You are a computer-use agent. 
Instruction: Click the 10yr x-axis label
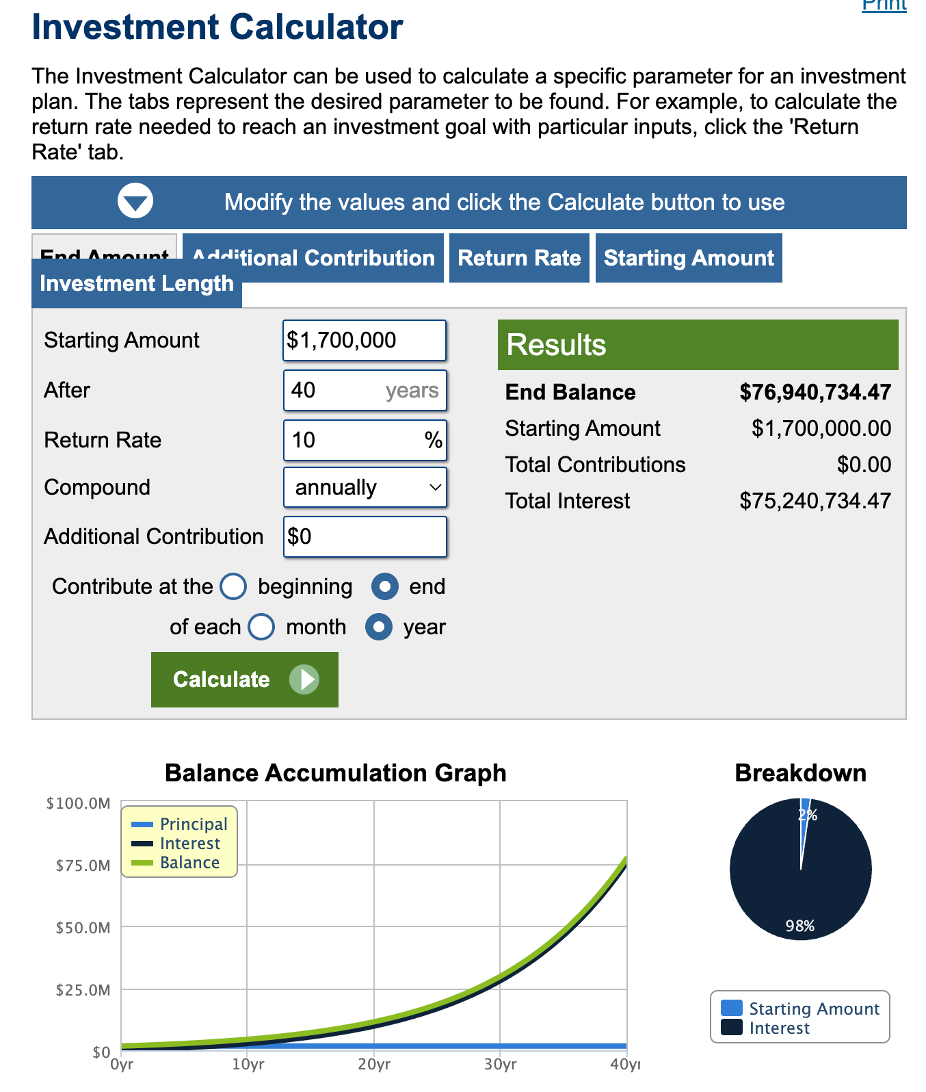tap(248, 1065)
